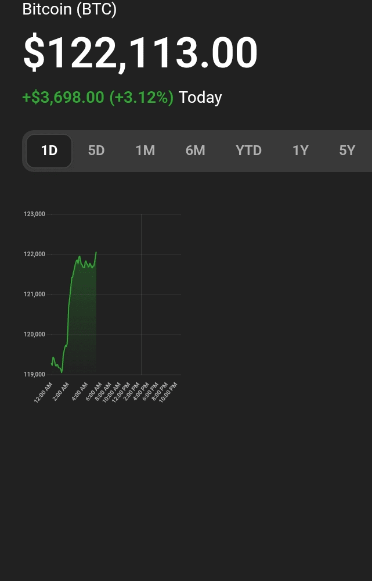View the 5Y price chart
This screenshot has width=372, height=581.
347,151
